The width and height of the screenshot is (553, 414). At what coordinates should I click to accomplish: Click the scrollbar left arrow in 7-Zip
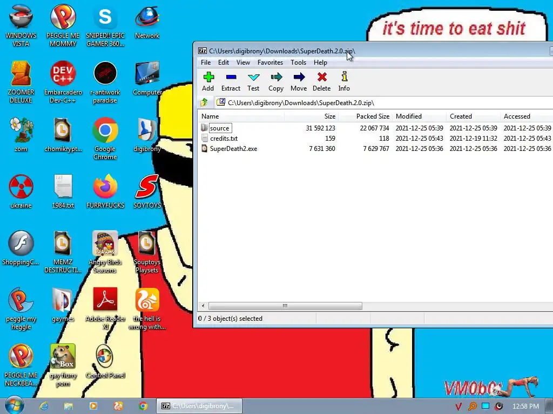pyautogui.click(x=203, y=306)
